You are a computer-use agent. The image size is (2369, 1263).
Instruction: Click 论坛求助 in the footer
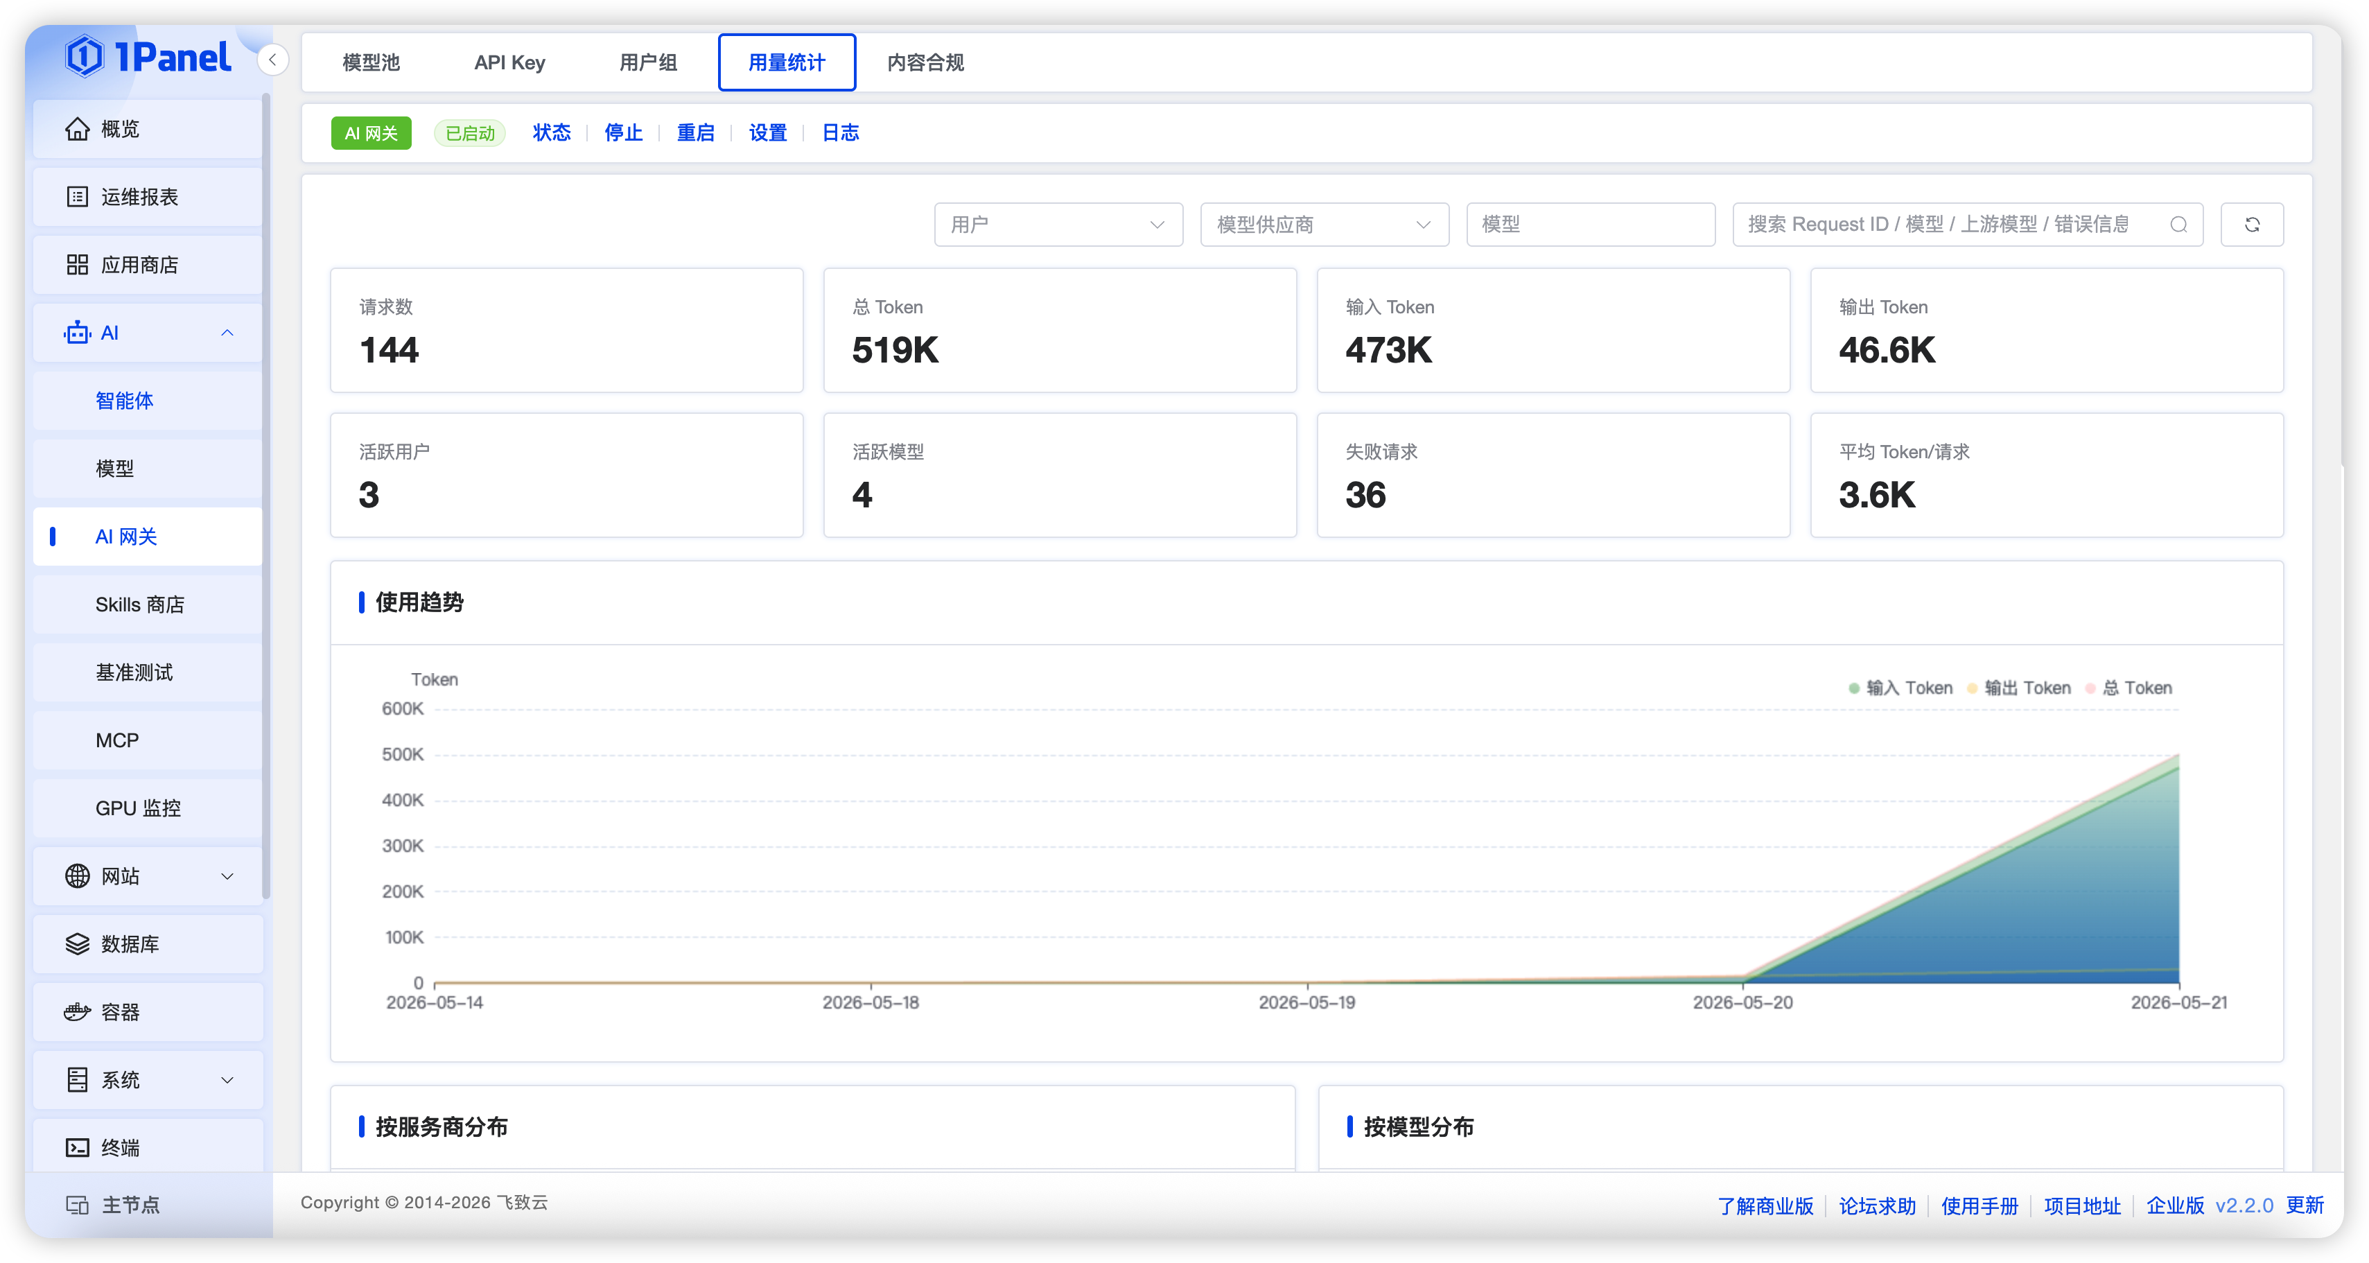pyautogui.click(x=1877, y=1205)
